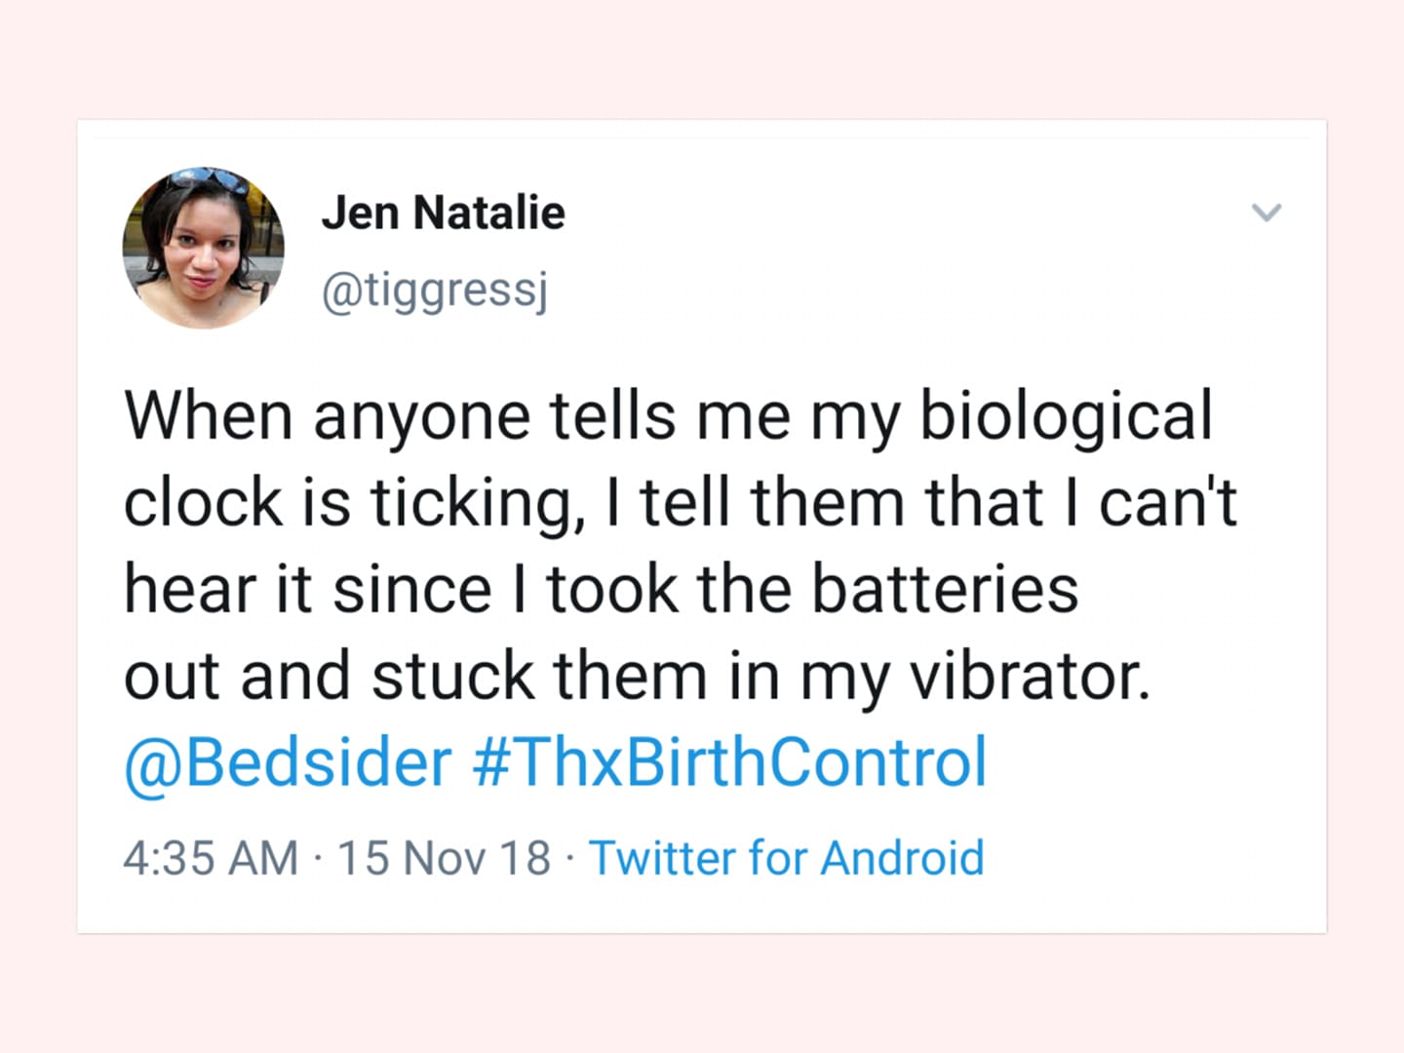The height and width of the screenshot is (1053, 1404).
Task: Open Jen Natalie's profile picture
Action: (203, 248)
